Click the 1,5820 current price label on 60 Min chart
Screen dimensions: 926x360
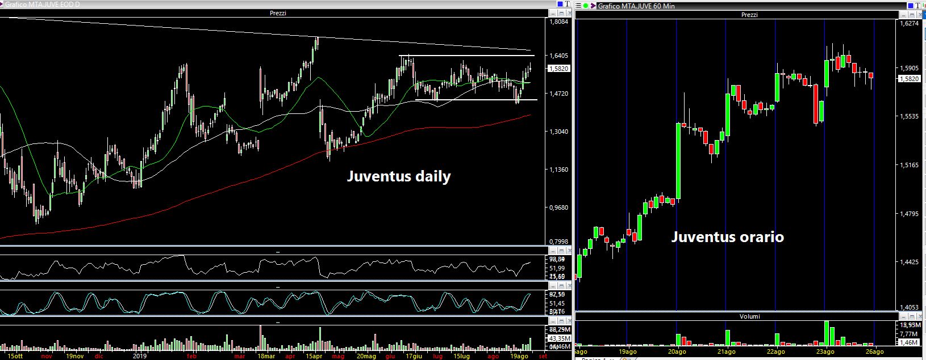(x=910, y=79)
